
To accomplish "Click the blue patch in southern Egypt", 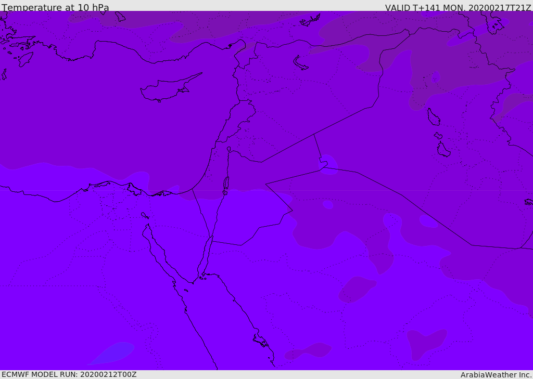I will point(111,353).
